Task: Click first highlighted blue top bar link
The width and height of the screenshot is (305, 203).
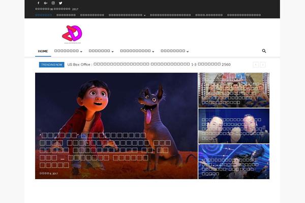Action: [x=43, y=15]
